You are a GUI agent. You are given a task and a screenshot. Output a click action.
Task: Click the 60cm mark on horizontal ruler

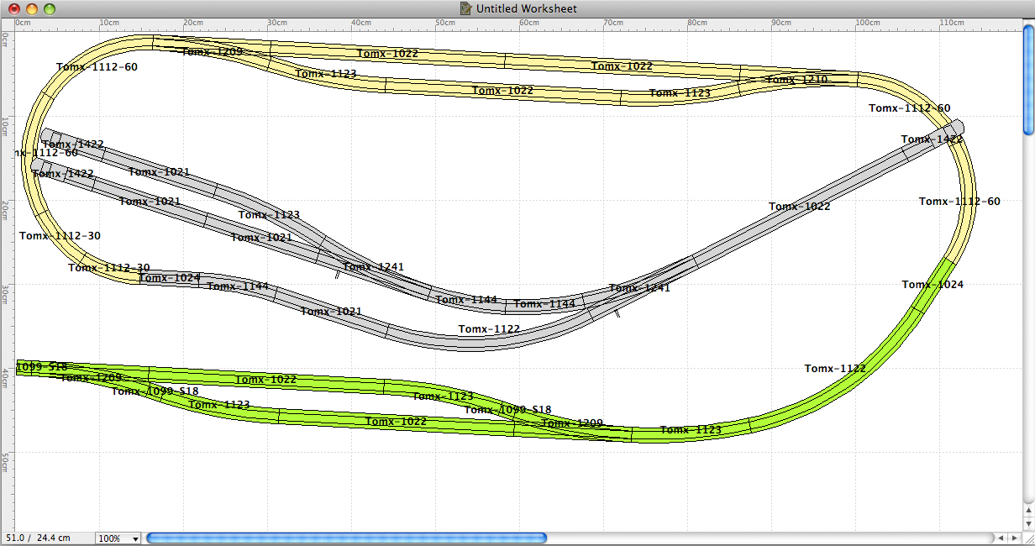528,23
